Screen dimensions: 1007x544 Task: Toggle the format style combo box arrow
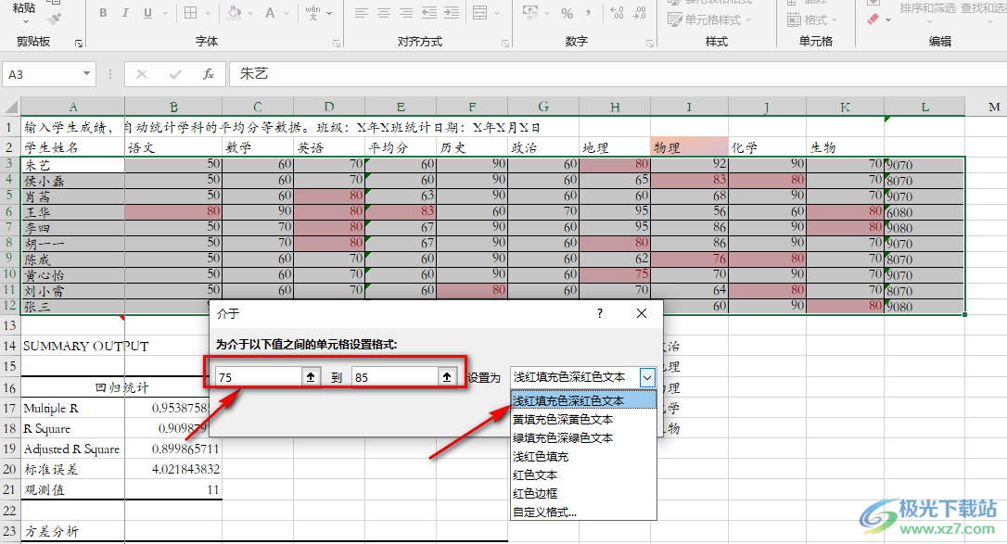pos(647,377)
